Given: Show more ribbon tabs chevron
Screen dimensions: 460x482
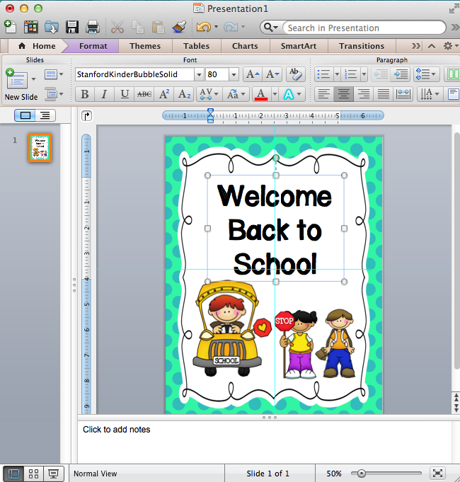Looking at the screenshot, I should (x=415, y=46).
